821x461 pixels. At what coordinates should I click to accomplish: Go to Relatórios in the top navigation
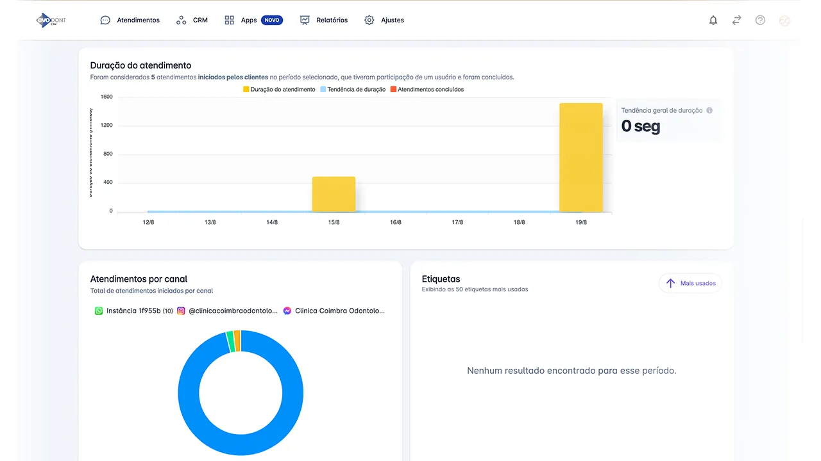tap(324, 20)
